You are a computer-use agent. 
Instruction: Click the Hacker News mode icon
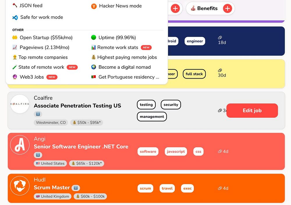tap(94, 6)
